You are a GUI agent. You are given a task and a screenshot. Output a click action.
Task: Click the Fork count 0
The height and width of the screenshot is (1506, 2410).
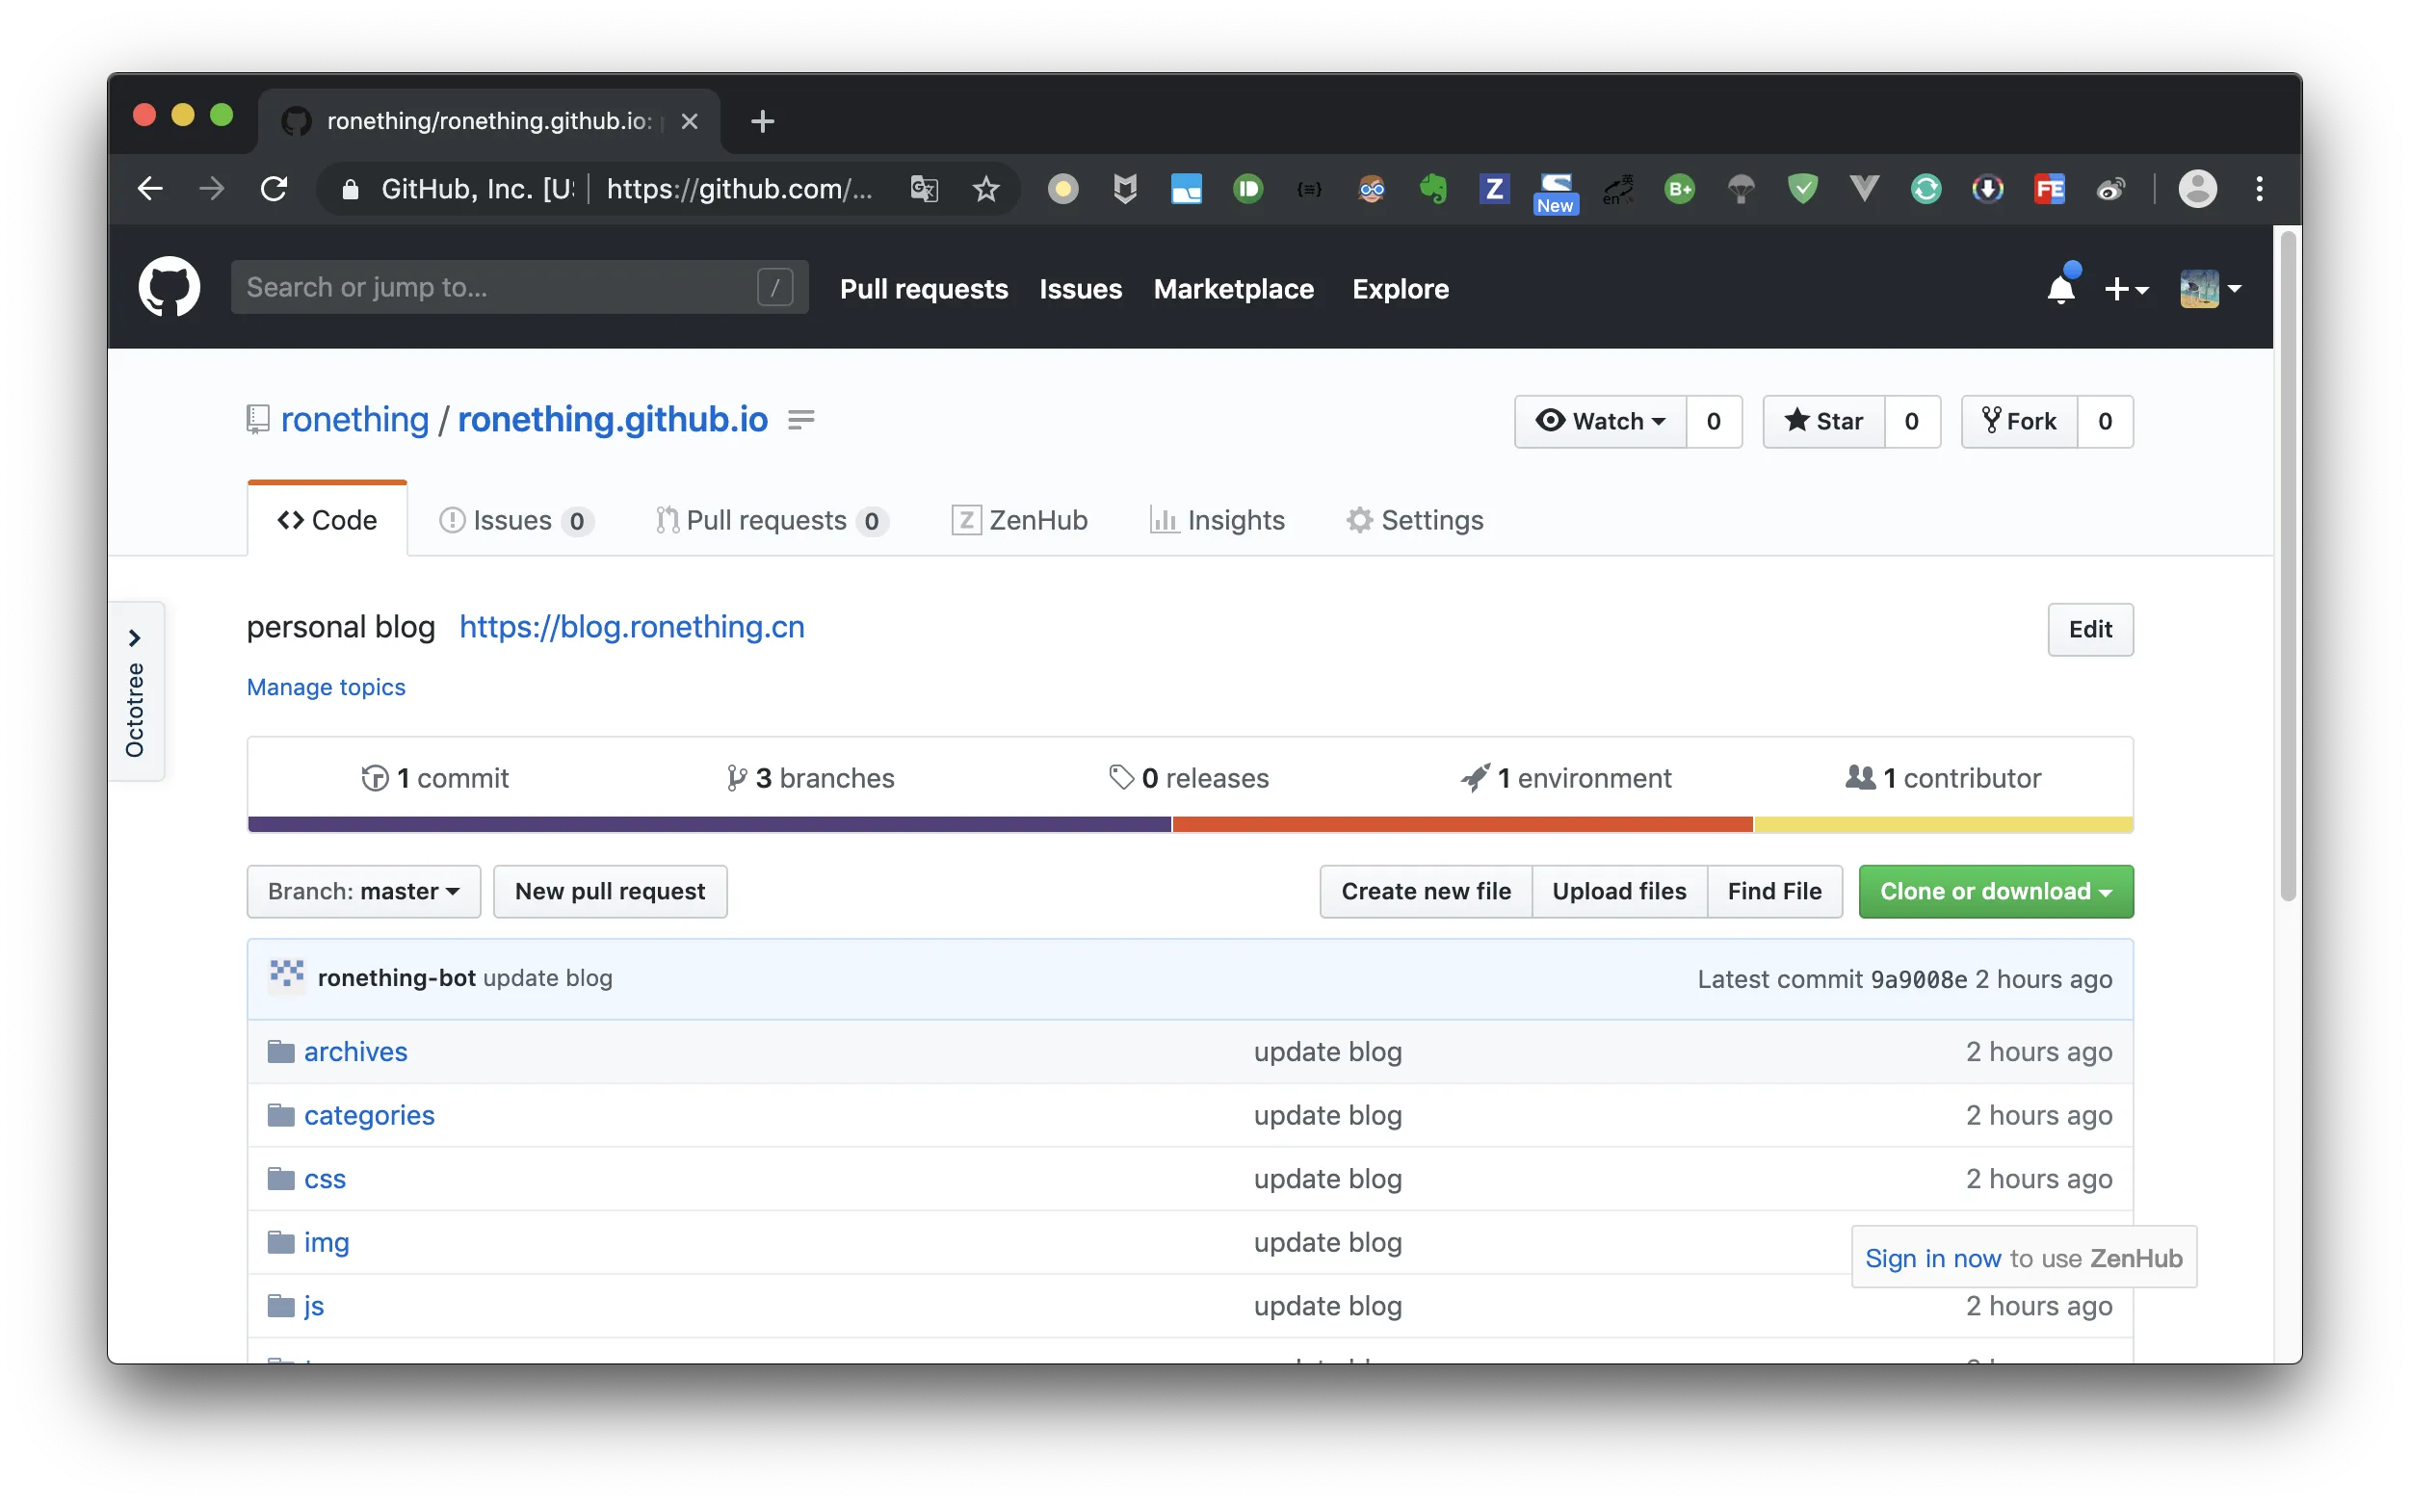click(2106, 422)
